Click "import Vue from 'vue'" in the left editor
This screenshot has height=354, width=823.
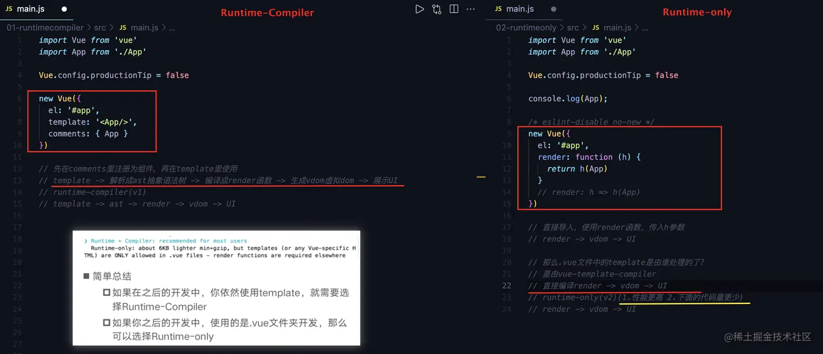88,40
